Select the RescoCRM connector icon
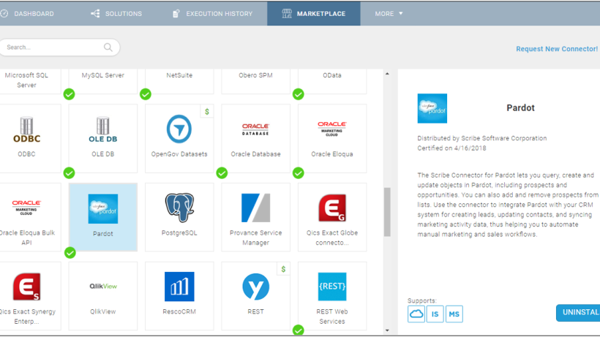The height and width of the screenshot is (337, 600). (179, 287)
